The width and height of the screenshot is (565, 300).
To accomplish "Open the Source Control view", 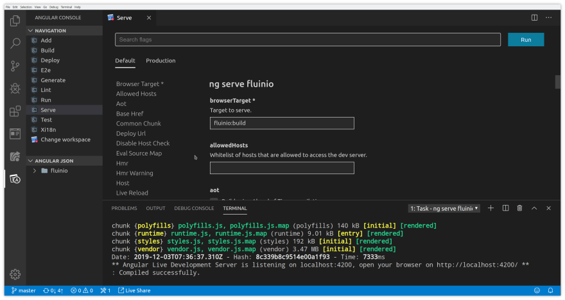I will (15, 66).
